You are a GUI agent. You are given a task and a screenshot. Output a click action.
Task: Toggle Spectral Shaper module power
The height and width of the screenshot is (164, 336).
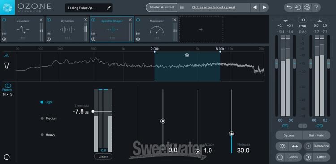pos(93,20)
